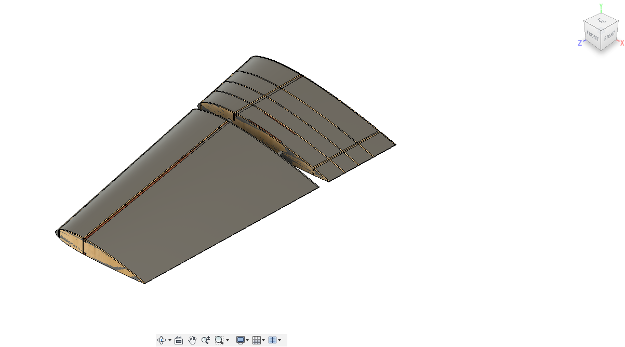Click the green Y axis label
The width and height of the screenshot is (625, 347).
pos(601,7)
